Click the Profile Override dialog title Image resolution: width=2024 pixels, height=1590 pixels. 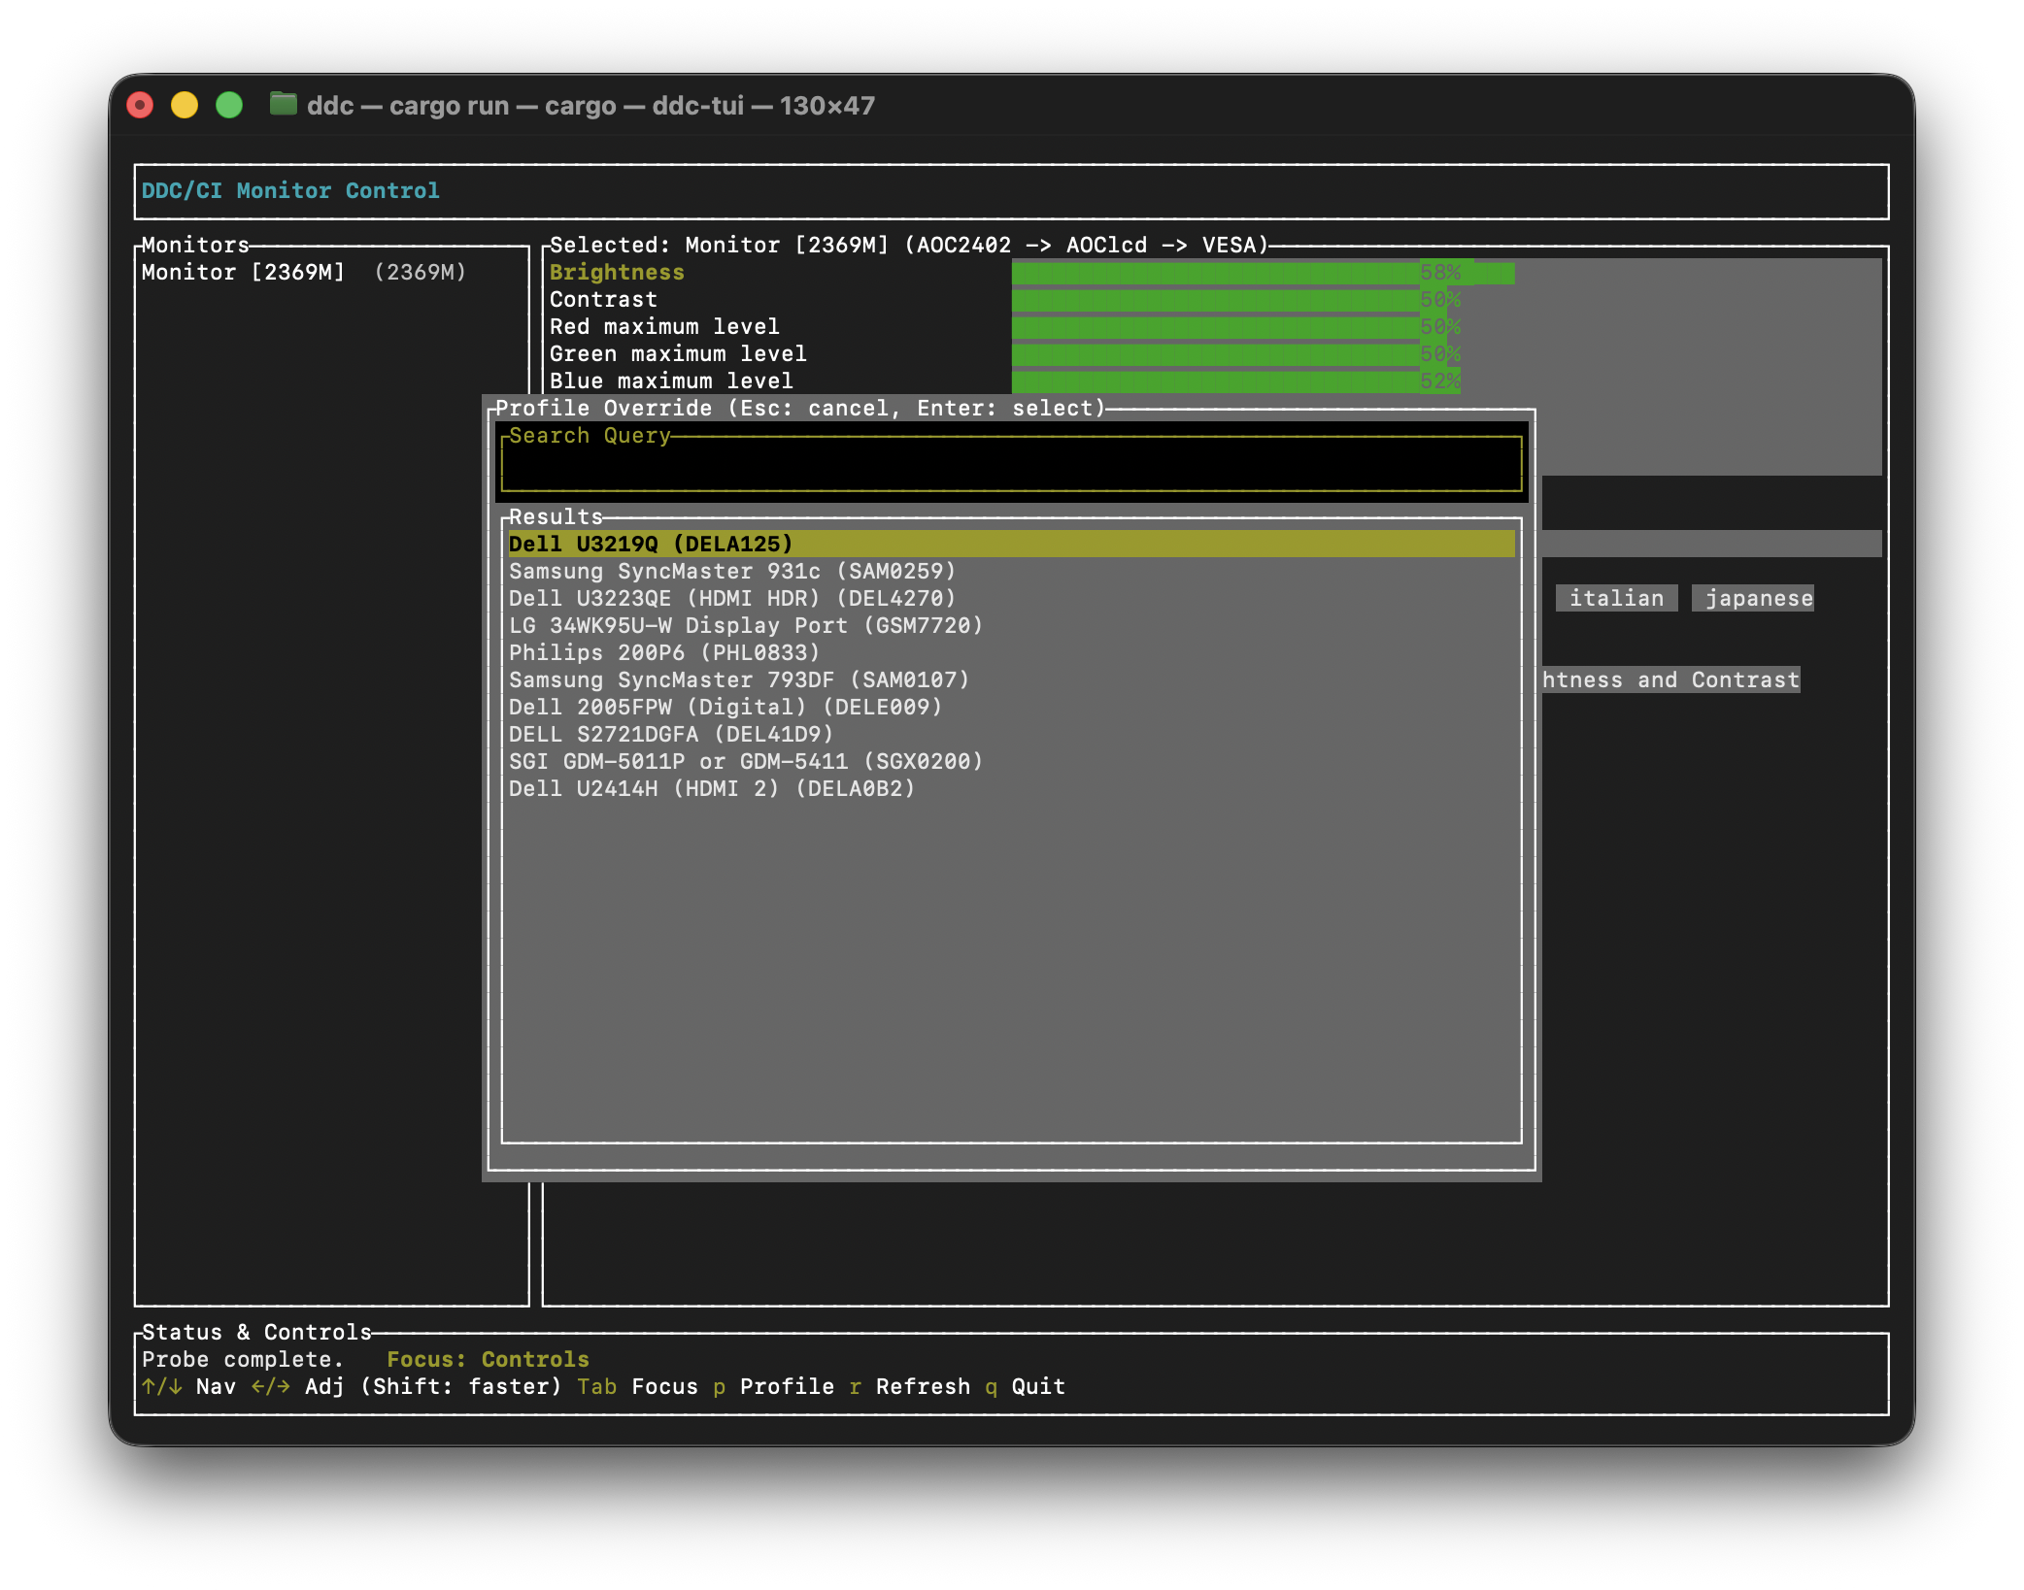click(x=800, y=408)
